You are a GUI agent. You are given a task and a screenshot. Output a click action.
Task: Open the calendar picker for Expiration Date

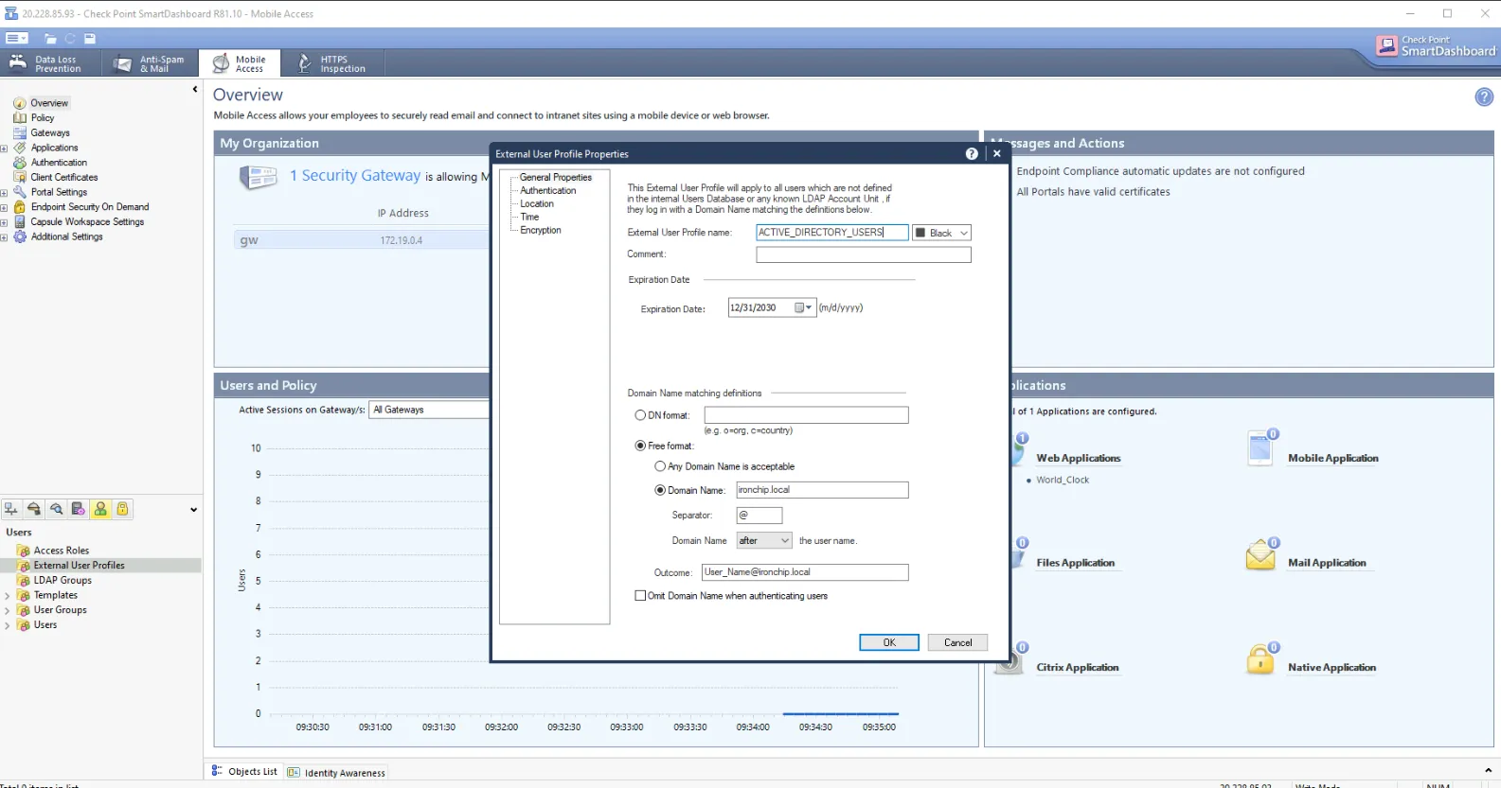pos(803,307)
